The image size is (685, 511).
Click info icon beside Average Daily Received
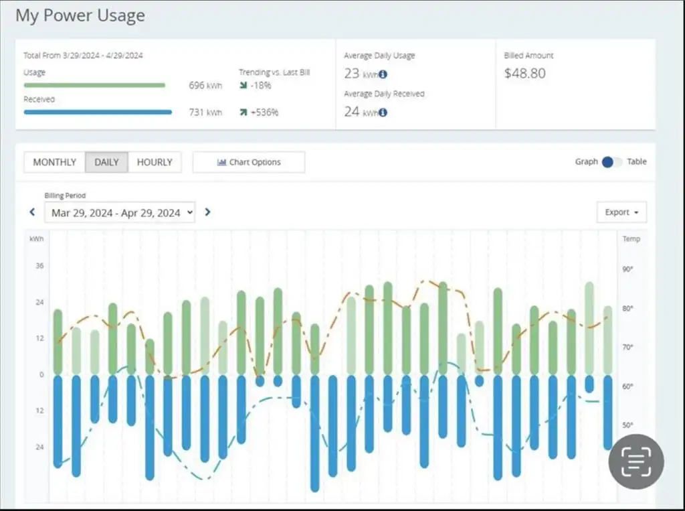[383, 113]
